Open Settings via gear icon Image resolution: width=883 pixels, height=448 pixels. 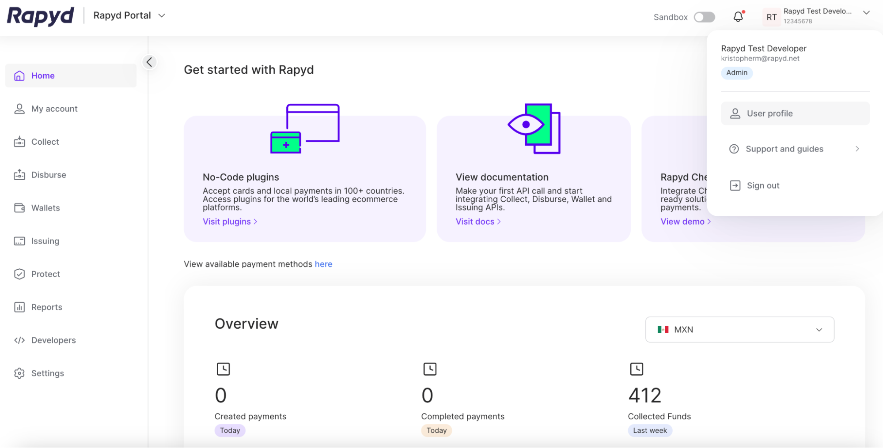point(19,373)
